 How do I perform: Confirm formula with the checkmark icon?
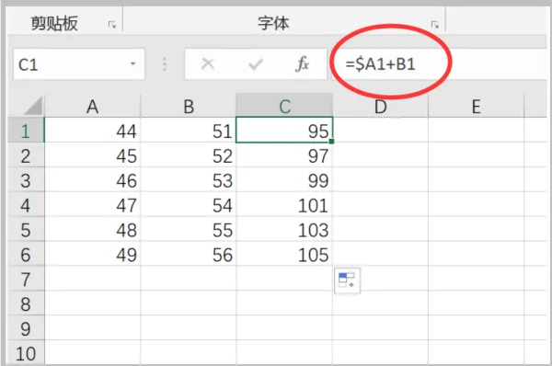pyautogui.click(x=256, y=64)
